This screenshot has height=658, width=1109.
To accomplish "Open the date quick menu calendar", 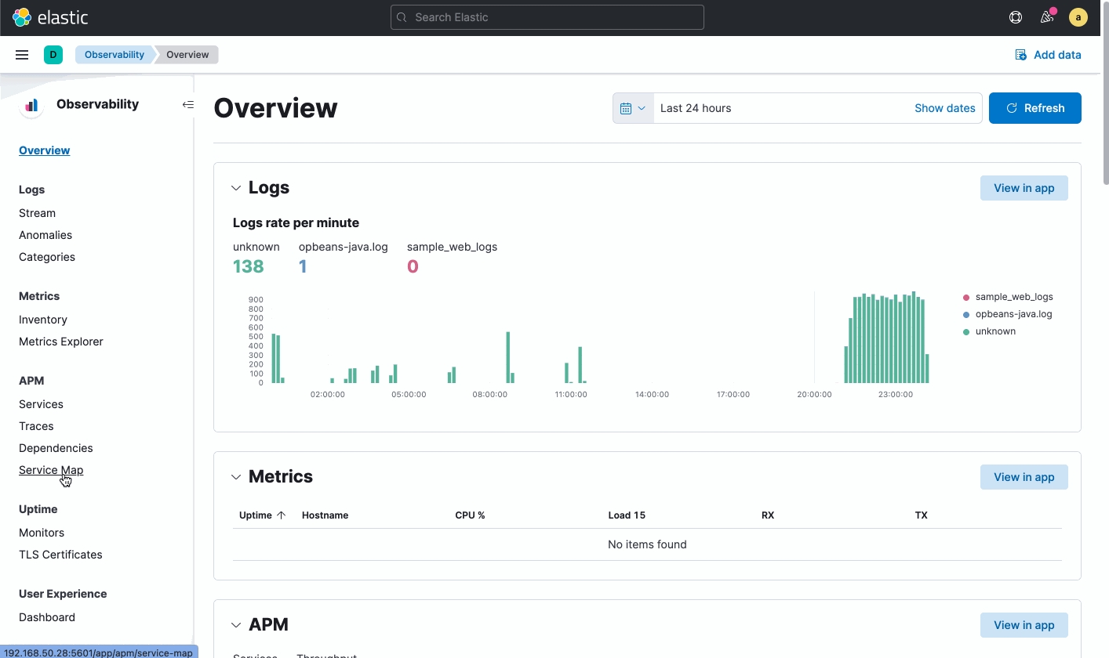I will click(633, 108).
